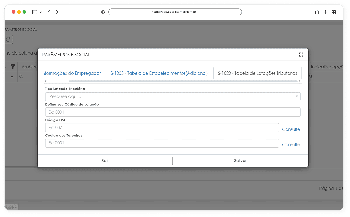Switch to Informações do Empregador tab
The width and height of the screenshot is (350, 217).
tap(72, 73)
